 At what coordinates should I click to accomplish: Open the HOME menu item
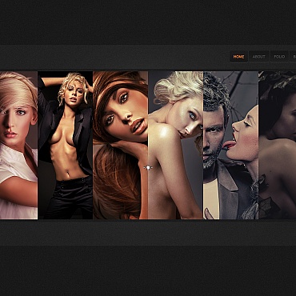pyautogui.click(x=238, y=57)
